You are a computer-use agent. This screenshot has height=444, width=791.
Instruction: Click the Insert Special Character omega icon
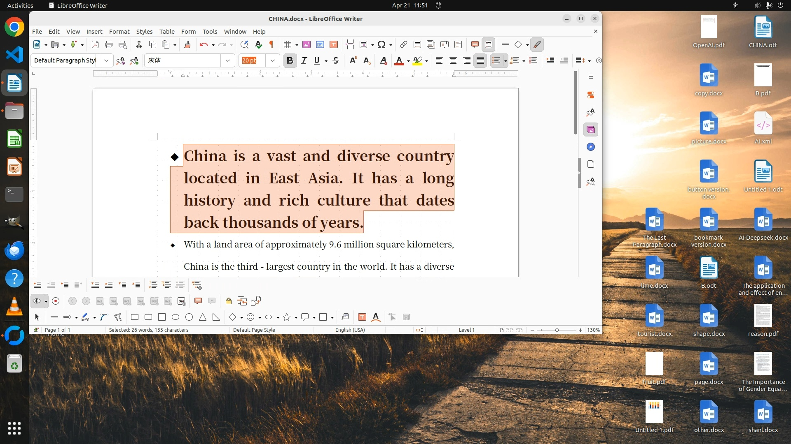(381, 44)
